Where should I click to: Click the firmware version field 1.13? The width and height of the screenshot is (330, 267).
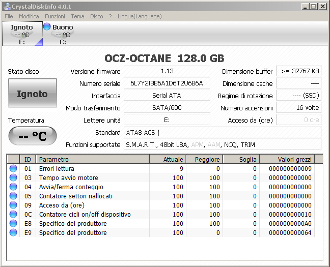coord(167,71)
